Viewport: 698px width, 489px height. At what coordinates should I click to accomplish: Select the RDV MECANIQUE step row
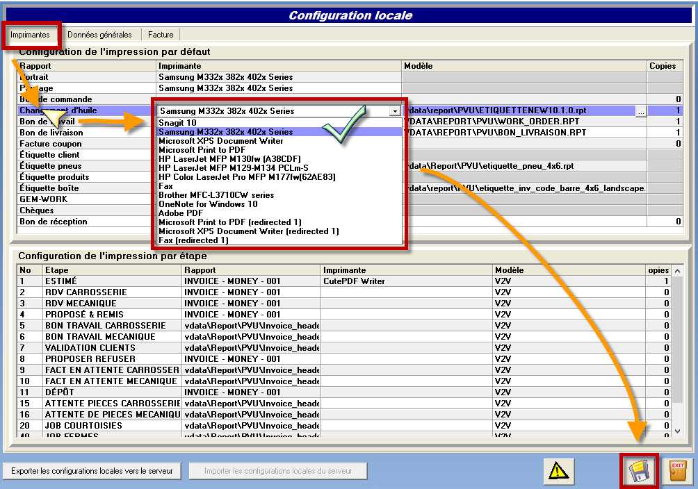click(x=344, y=304)
